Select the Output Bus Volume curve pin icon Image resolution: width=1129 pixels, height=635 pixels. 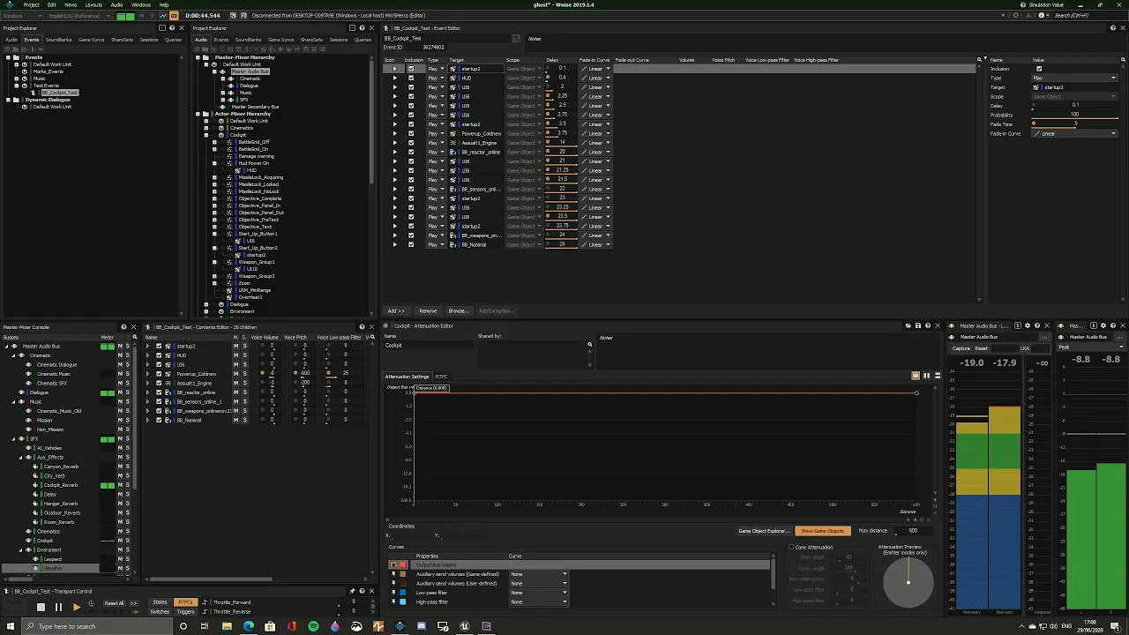(393, 564)
